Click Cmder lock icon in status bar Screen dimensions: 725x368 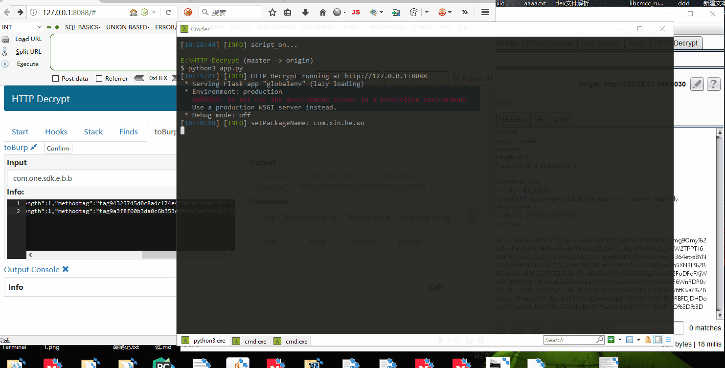[648, 340]
